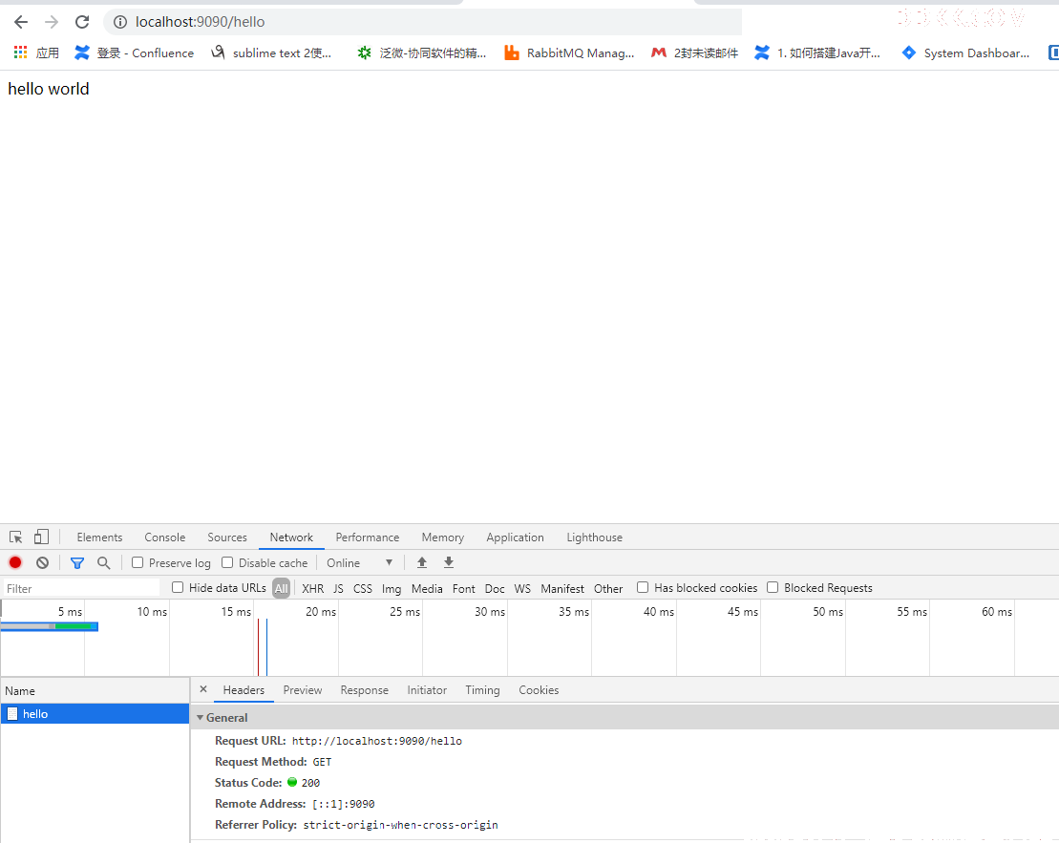This screenshot has height=843, width=1059.
Task: Open the RabbitMQ Management bookmark
Action: pyautogui.click(x=569, y=53)
